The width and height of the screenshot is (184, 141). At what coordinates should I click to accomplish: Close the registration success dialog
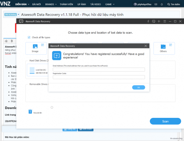[146, 46]
